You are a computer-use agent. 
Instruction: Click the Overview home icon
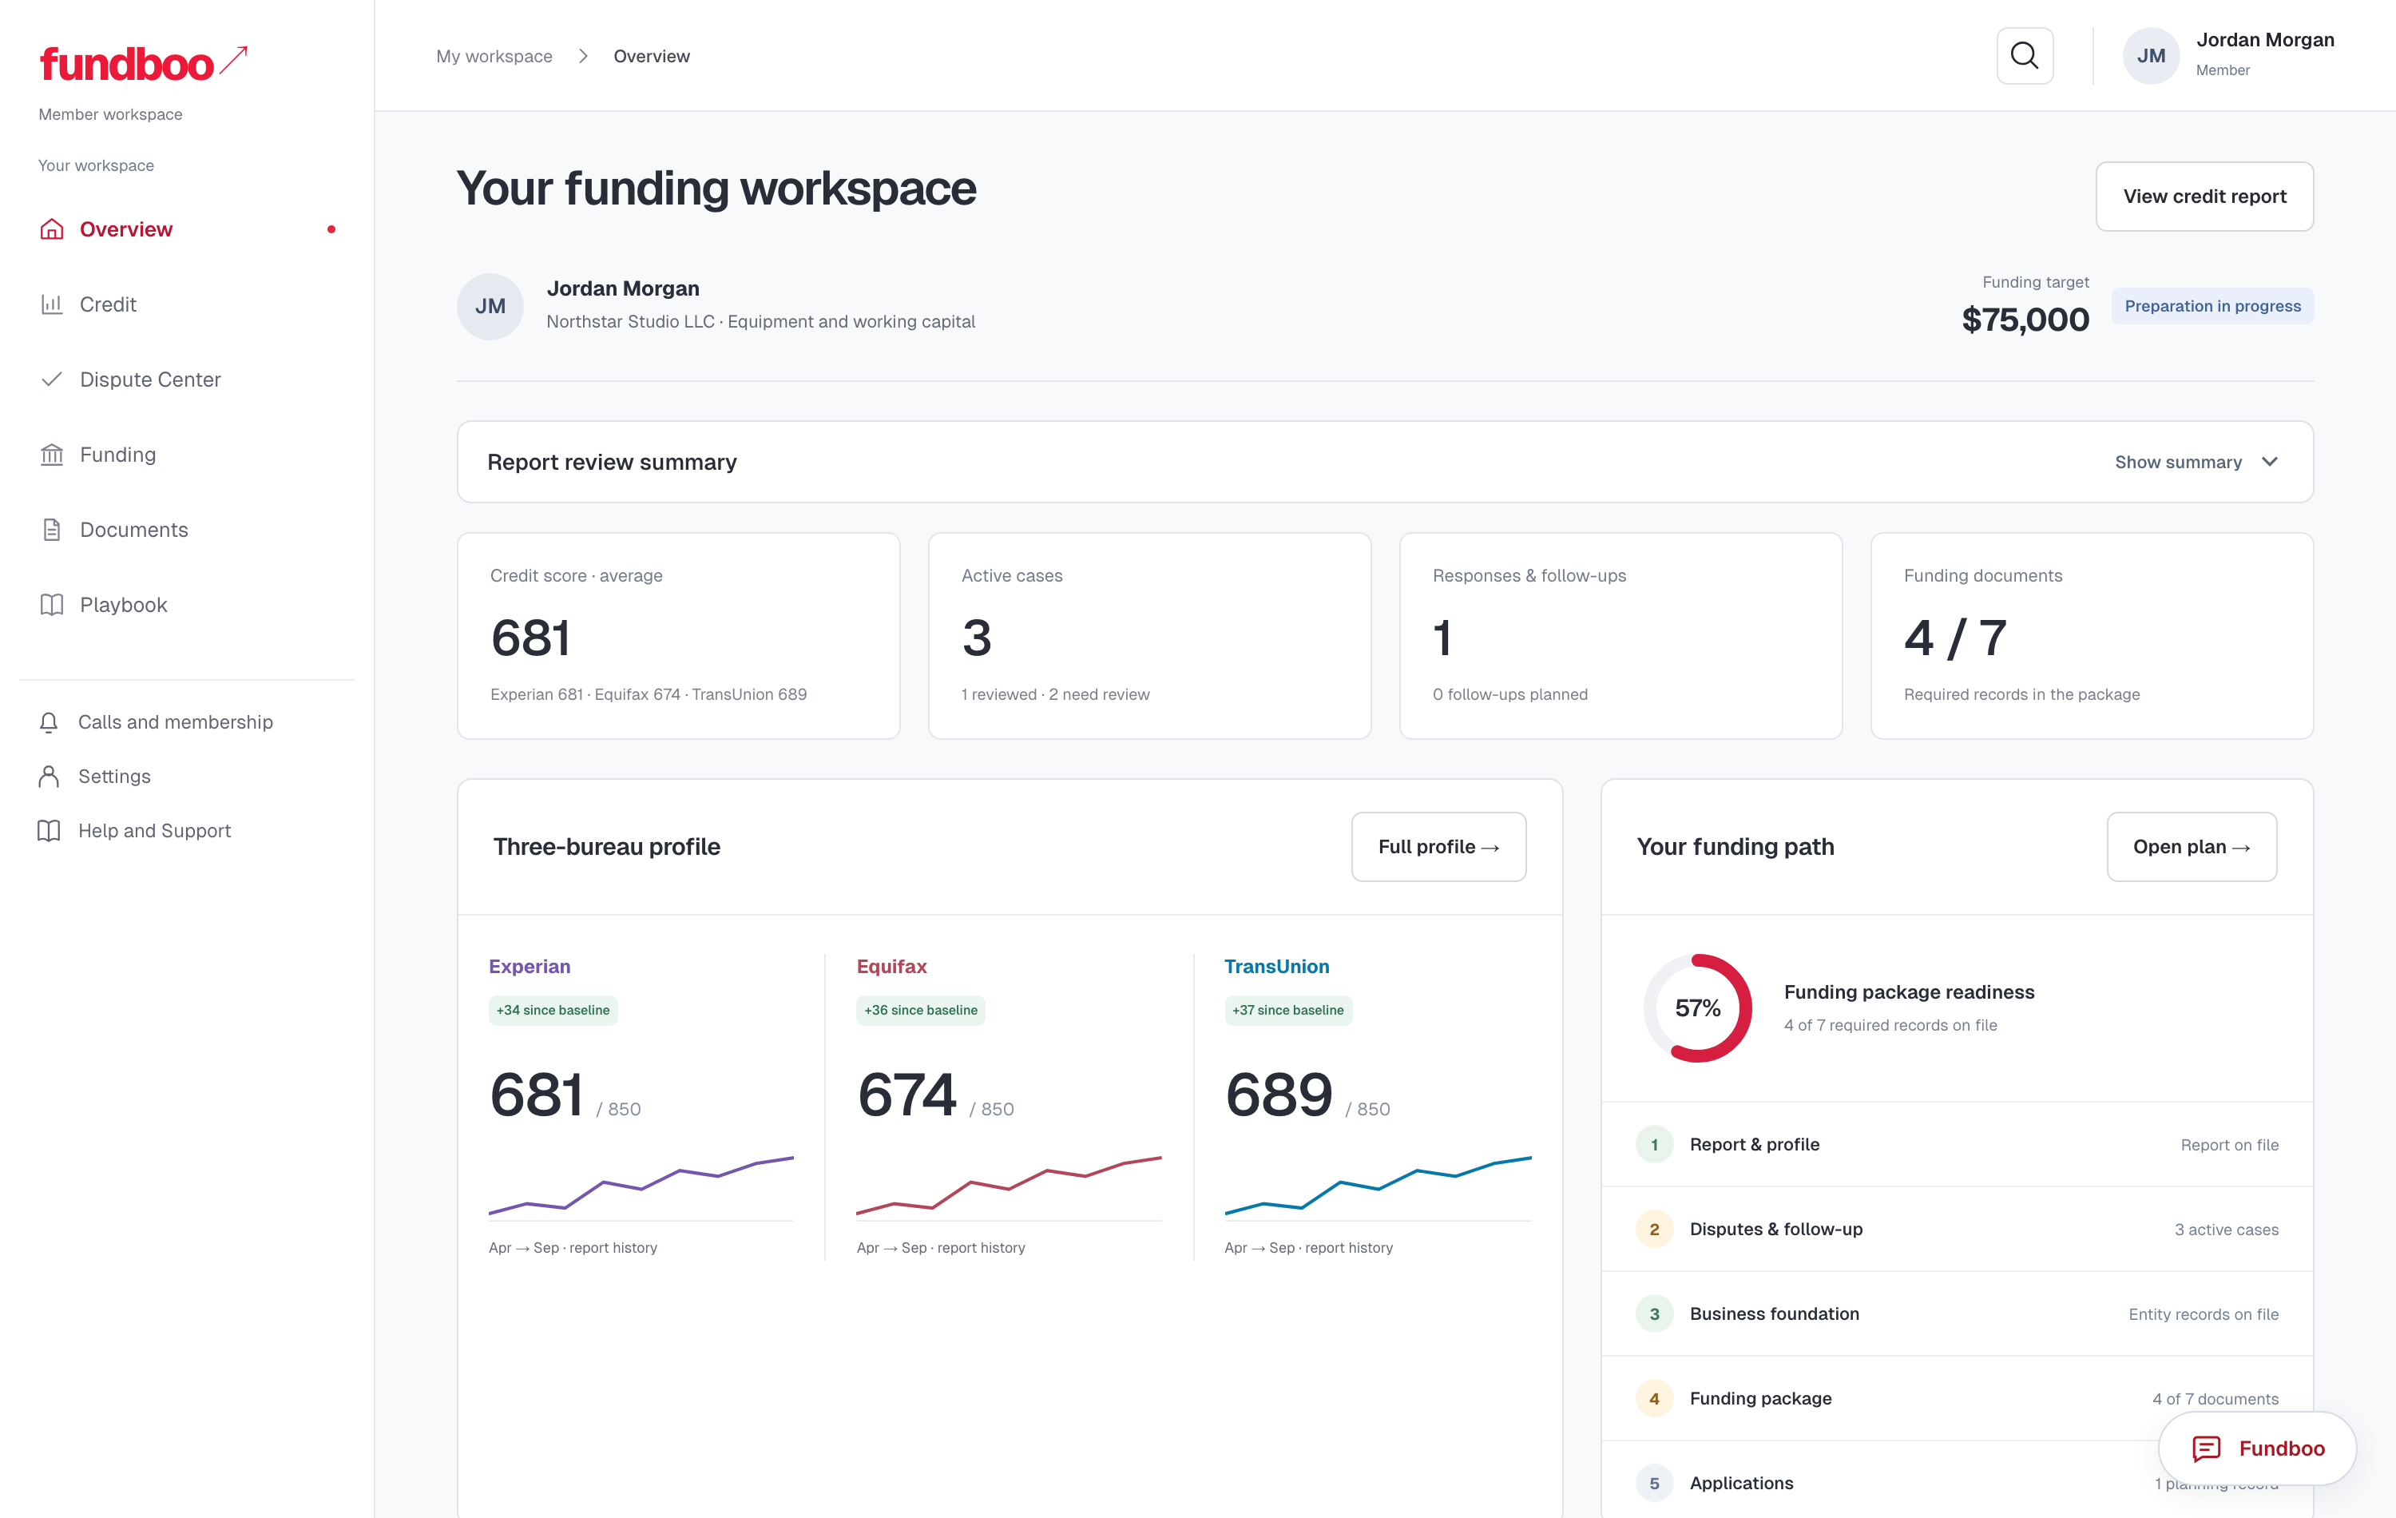point(52,229)
